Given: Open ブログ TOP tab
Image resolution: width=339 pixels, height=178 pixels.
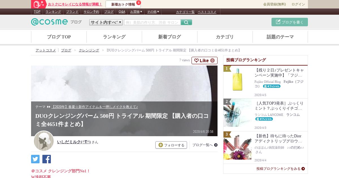Looking at the screenshot, I should [x=59, y=37].
